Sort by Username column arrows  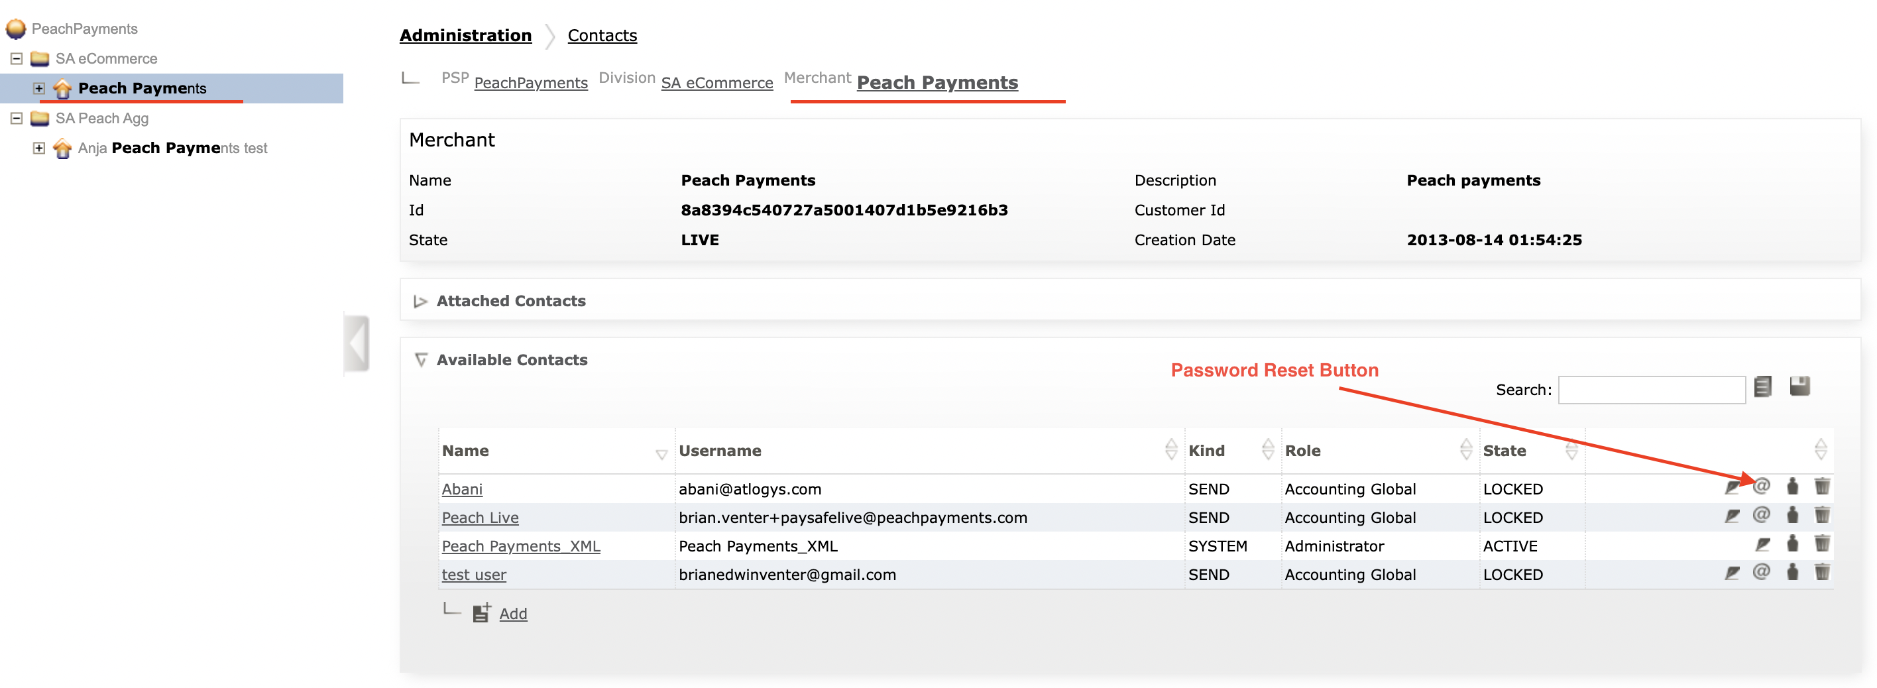1171,449
